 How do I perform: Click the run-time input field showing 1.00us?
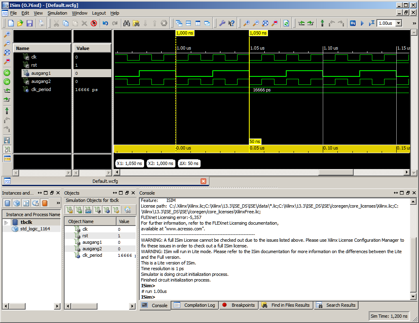[386, 23]
